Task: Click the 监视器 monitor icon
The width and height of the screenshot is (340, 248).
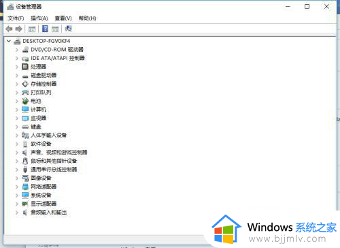Action: 25,119
